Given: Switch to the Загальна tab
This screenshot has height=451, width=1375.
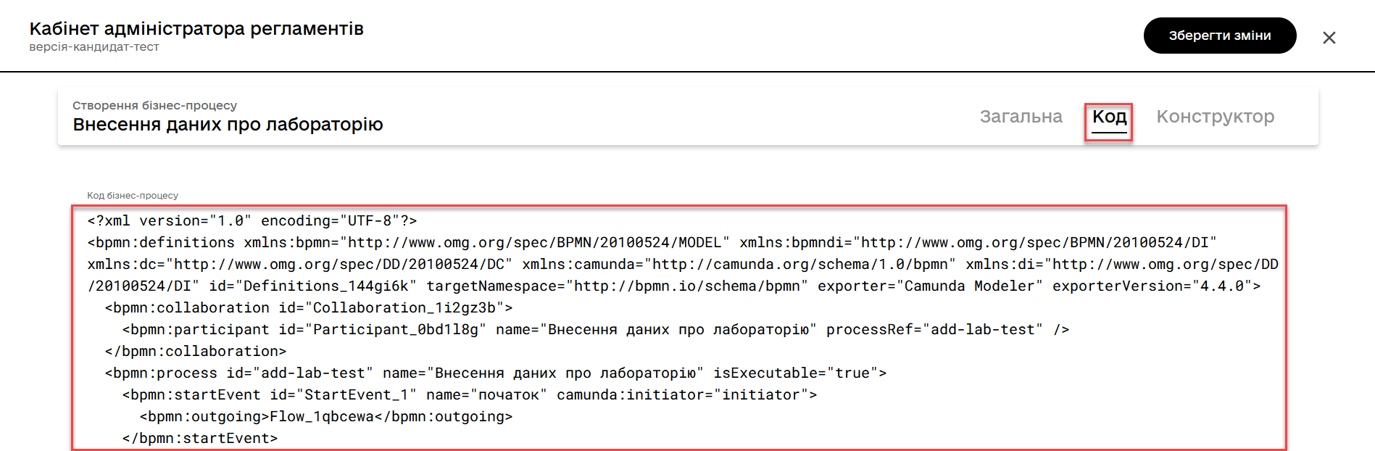Looking at the screenshot, I should 1021,117.
